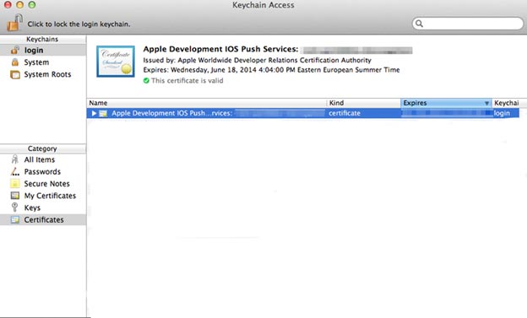The height and width of the screenshot is (318, 527).
Task: Click the certificate row's small icon
Action: 103,113
